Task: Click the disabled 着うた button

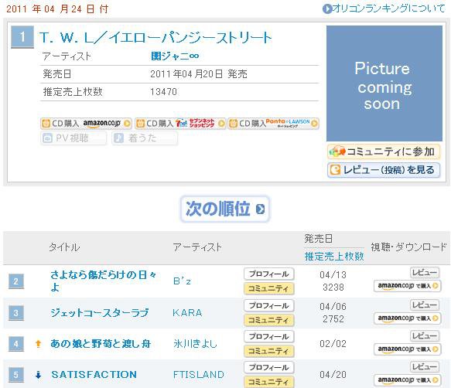Action: (x=145, y=138)
